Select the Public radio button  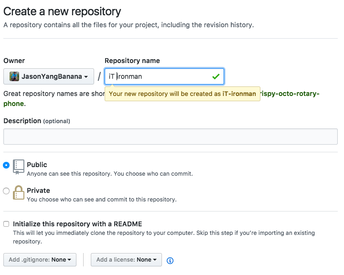pos(6,165)
